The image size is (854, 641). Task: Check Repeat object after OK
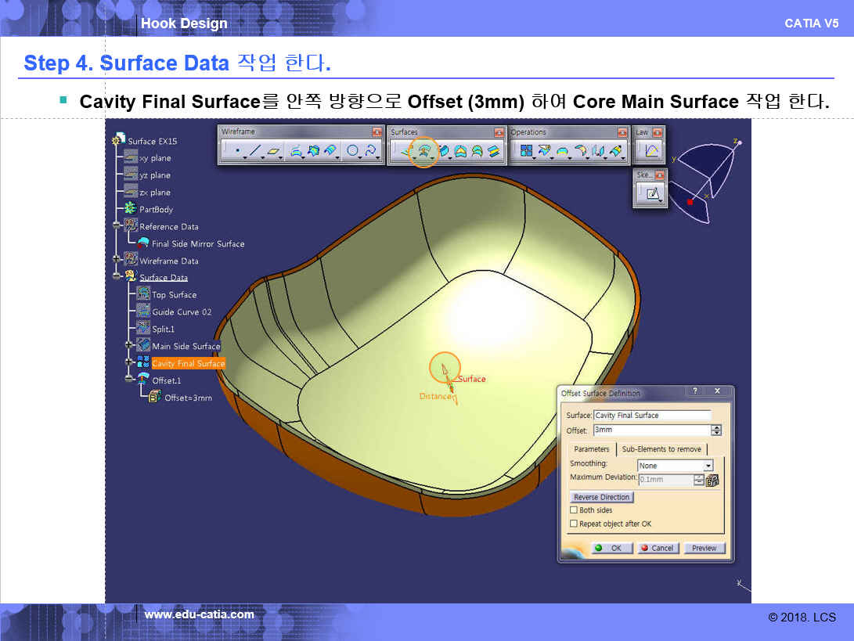click(x=574, y=524)
